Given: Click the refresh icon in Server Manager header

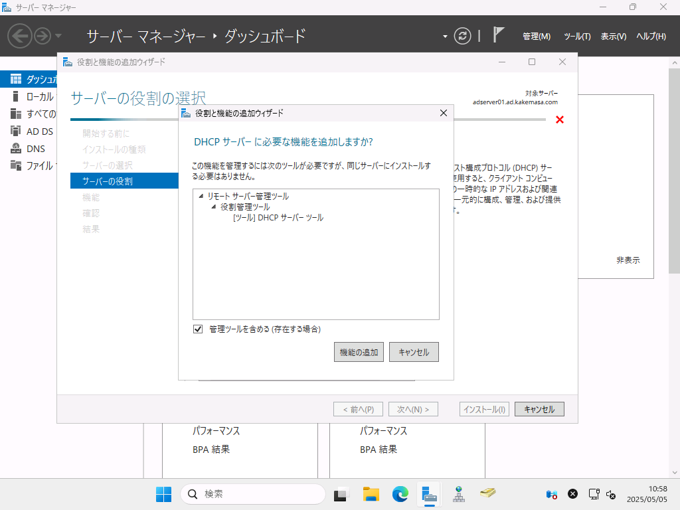Looking at the screenshot, I should click(462, 36).
